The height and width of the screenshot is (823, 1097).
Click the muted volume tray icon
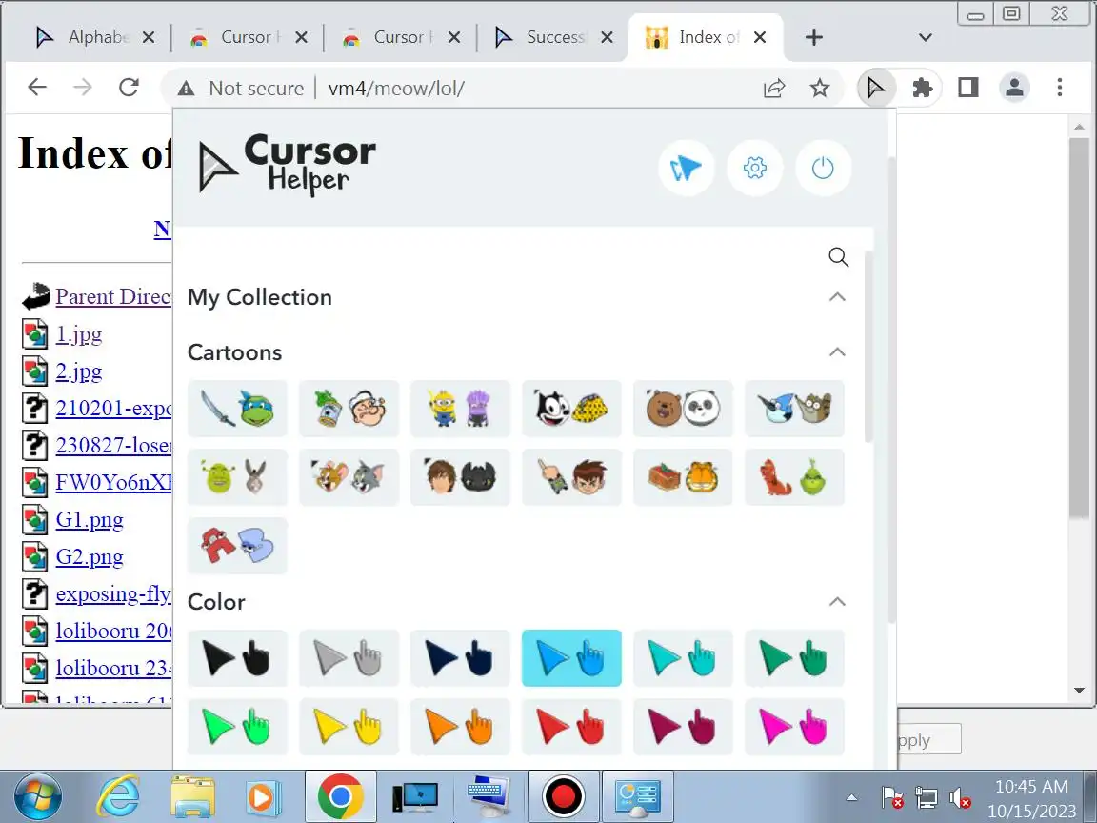(x=960, y=797)
